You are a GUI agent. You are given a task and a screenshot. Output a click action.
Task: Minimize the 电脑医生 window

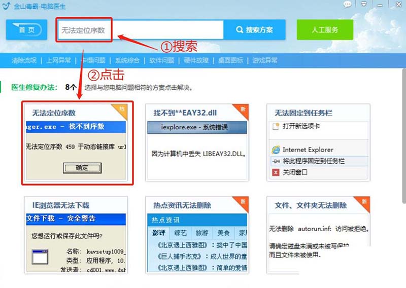coord(380,5)
